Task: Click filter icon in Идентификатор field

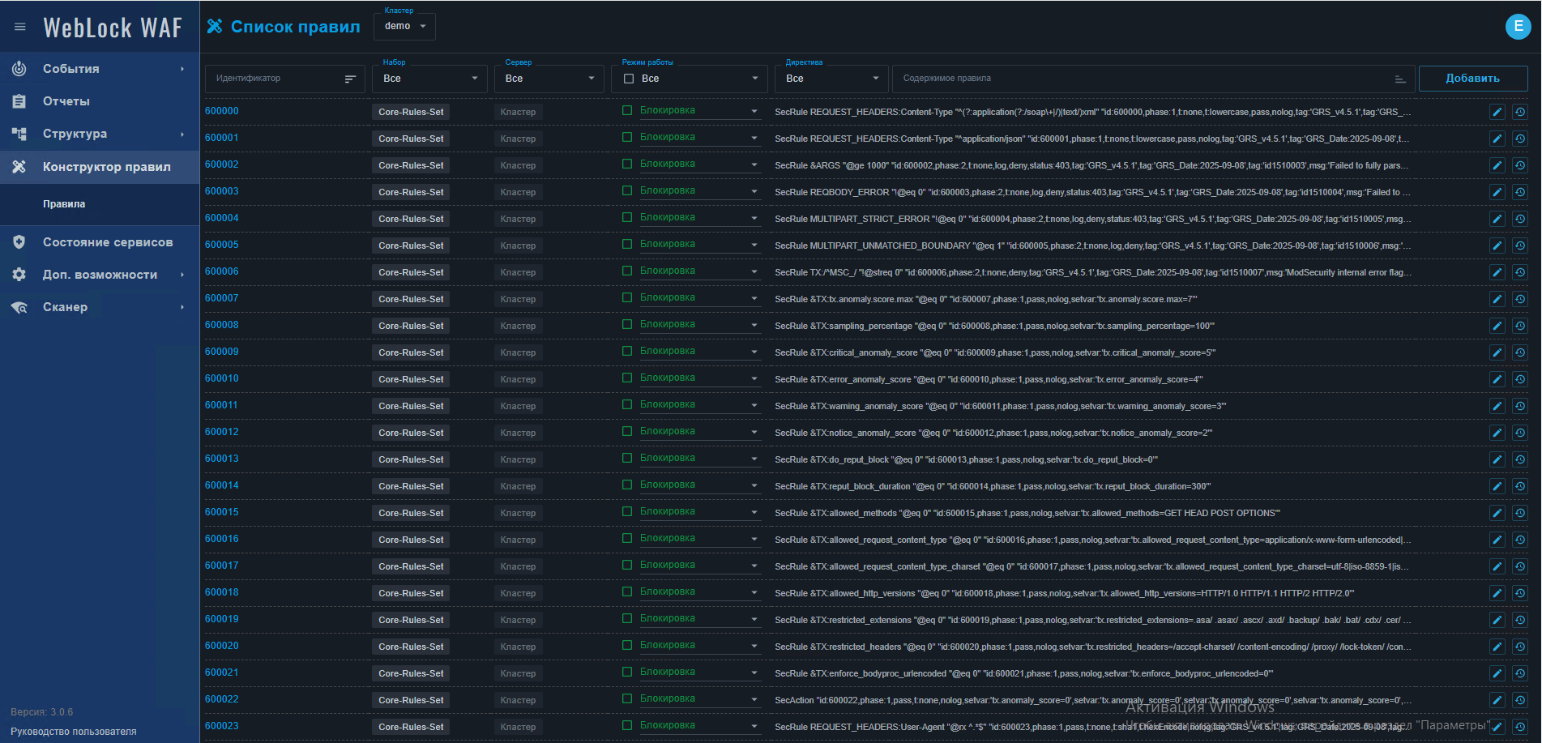Action: coord(350,79)
